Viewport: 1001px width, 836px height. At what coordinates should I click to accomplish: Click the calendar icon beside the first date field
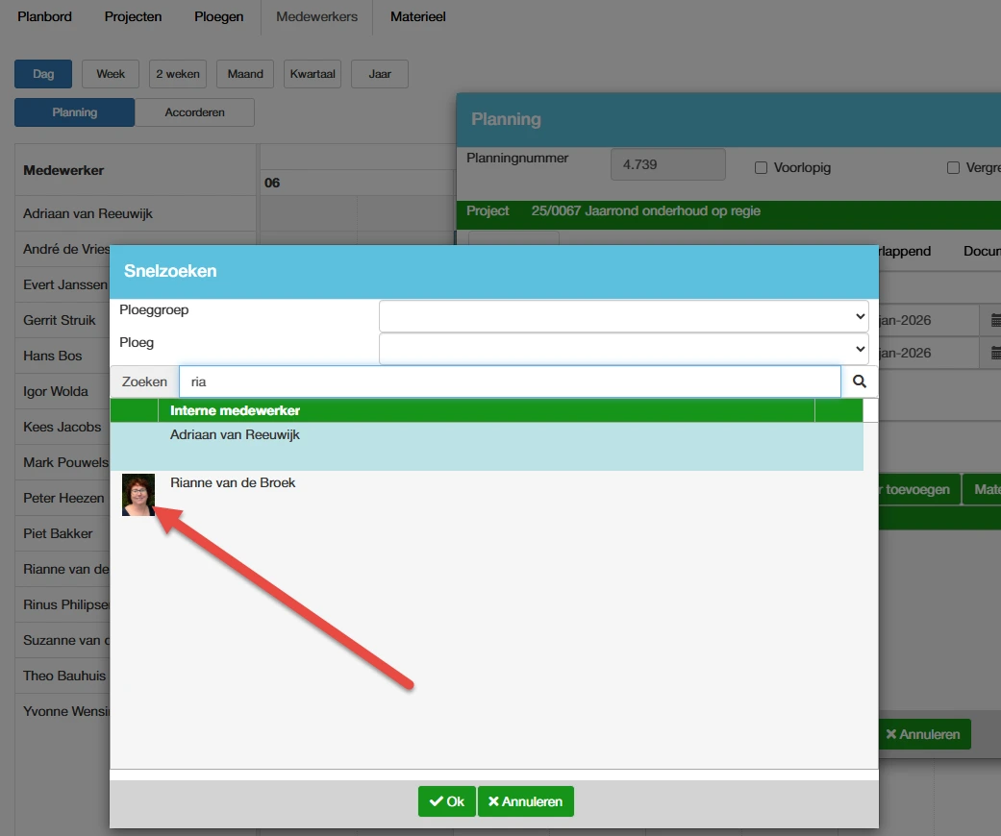(x=994, y=319)
